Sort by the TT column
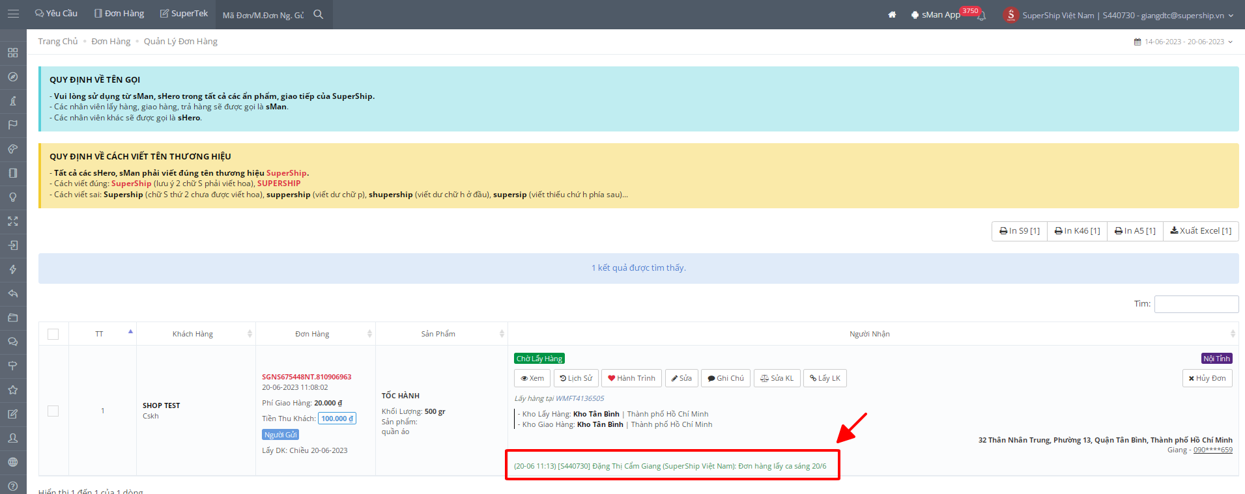 click(x=102, y=334)
